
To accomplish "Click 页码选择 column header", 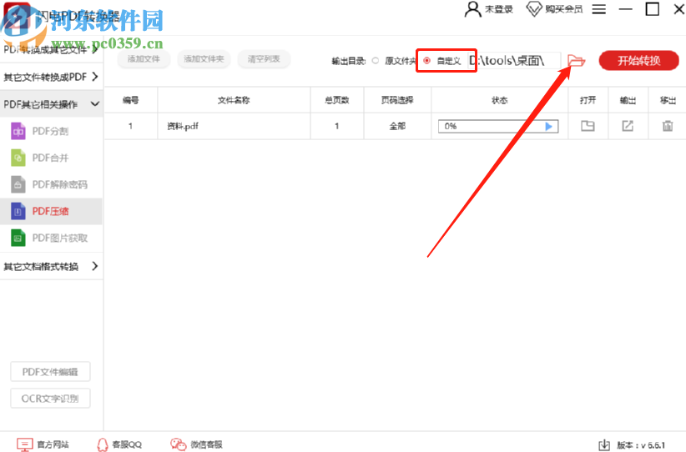I will pyautogui.click(x=397, y=100).
